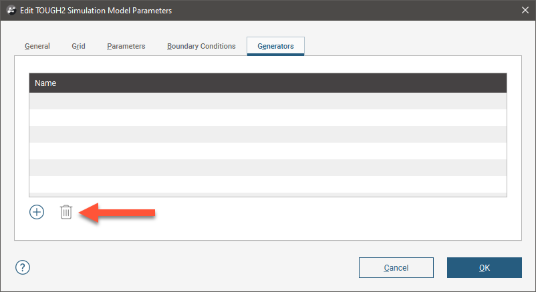Click the dialog title bar text
Screen dimensions: 536x292
click(x=96, y=11)
